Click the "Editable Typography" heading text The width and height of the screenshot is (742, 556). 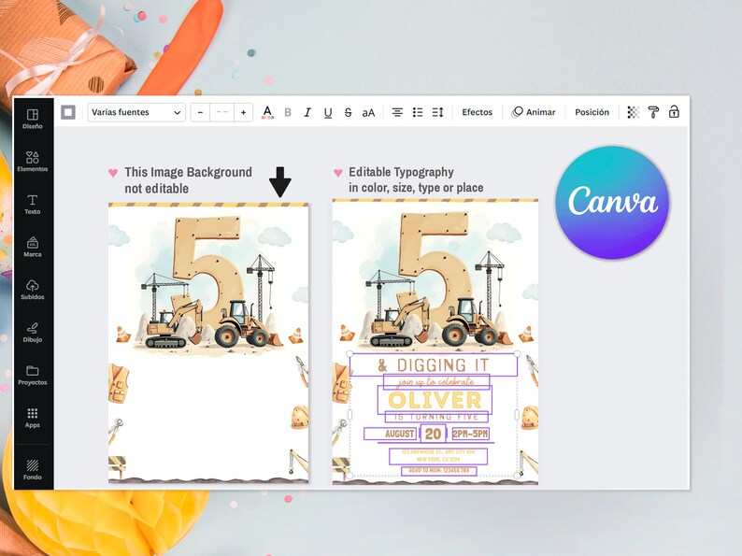(x=401, y=172)
